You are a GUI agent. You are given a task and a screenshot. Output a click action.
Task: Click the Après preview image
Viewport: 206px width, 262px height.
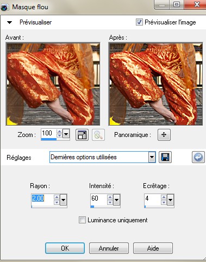pos(155,84)
